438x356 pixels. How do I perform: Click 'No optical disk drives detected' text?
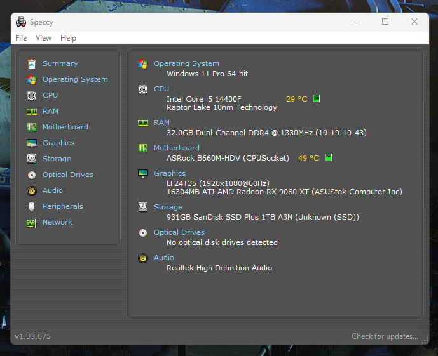pos(222,242)
